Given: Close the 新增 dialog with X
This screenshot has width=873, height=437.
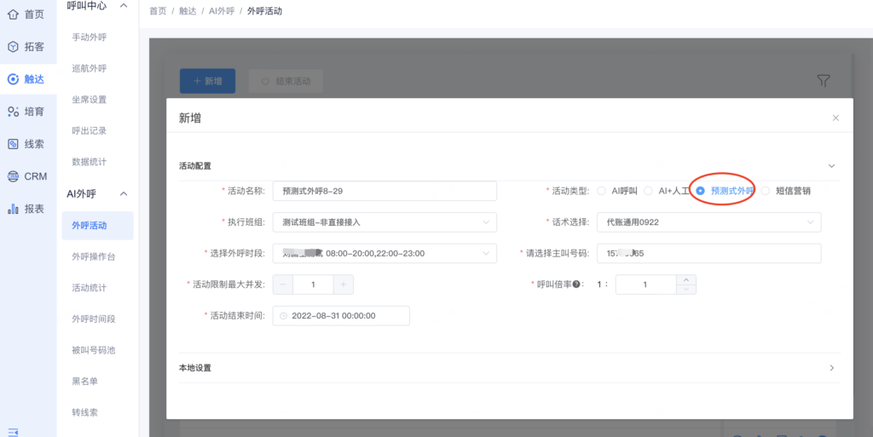Looking at the screenshot, I should (835, 118).
